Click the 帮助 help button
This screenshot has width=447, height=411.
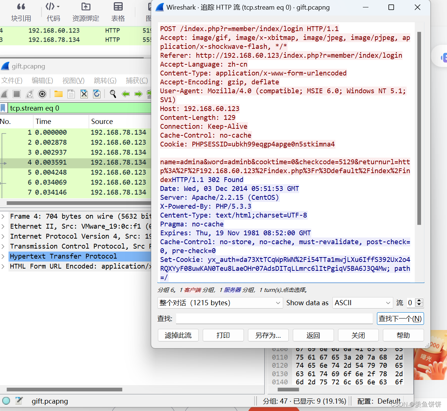(x=403, y=335)
